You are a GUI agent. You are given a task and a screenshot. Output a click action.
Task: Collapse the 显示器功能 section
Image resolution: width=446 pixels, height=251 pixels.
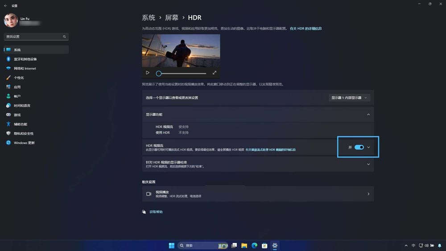click(368, 115)
